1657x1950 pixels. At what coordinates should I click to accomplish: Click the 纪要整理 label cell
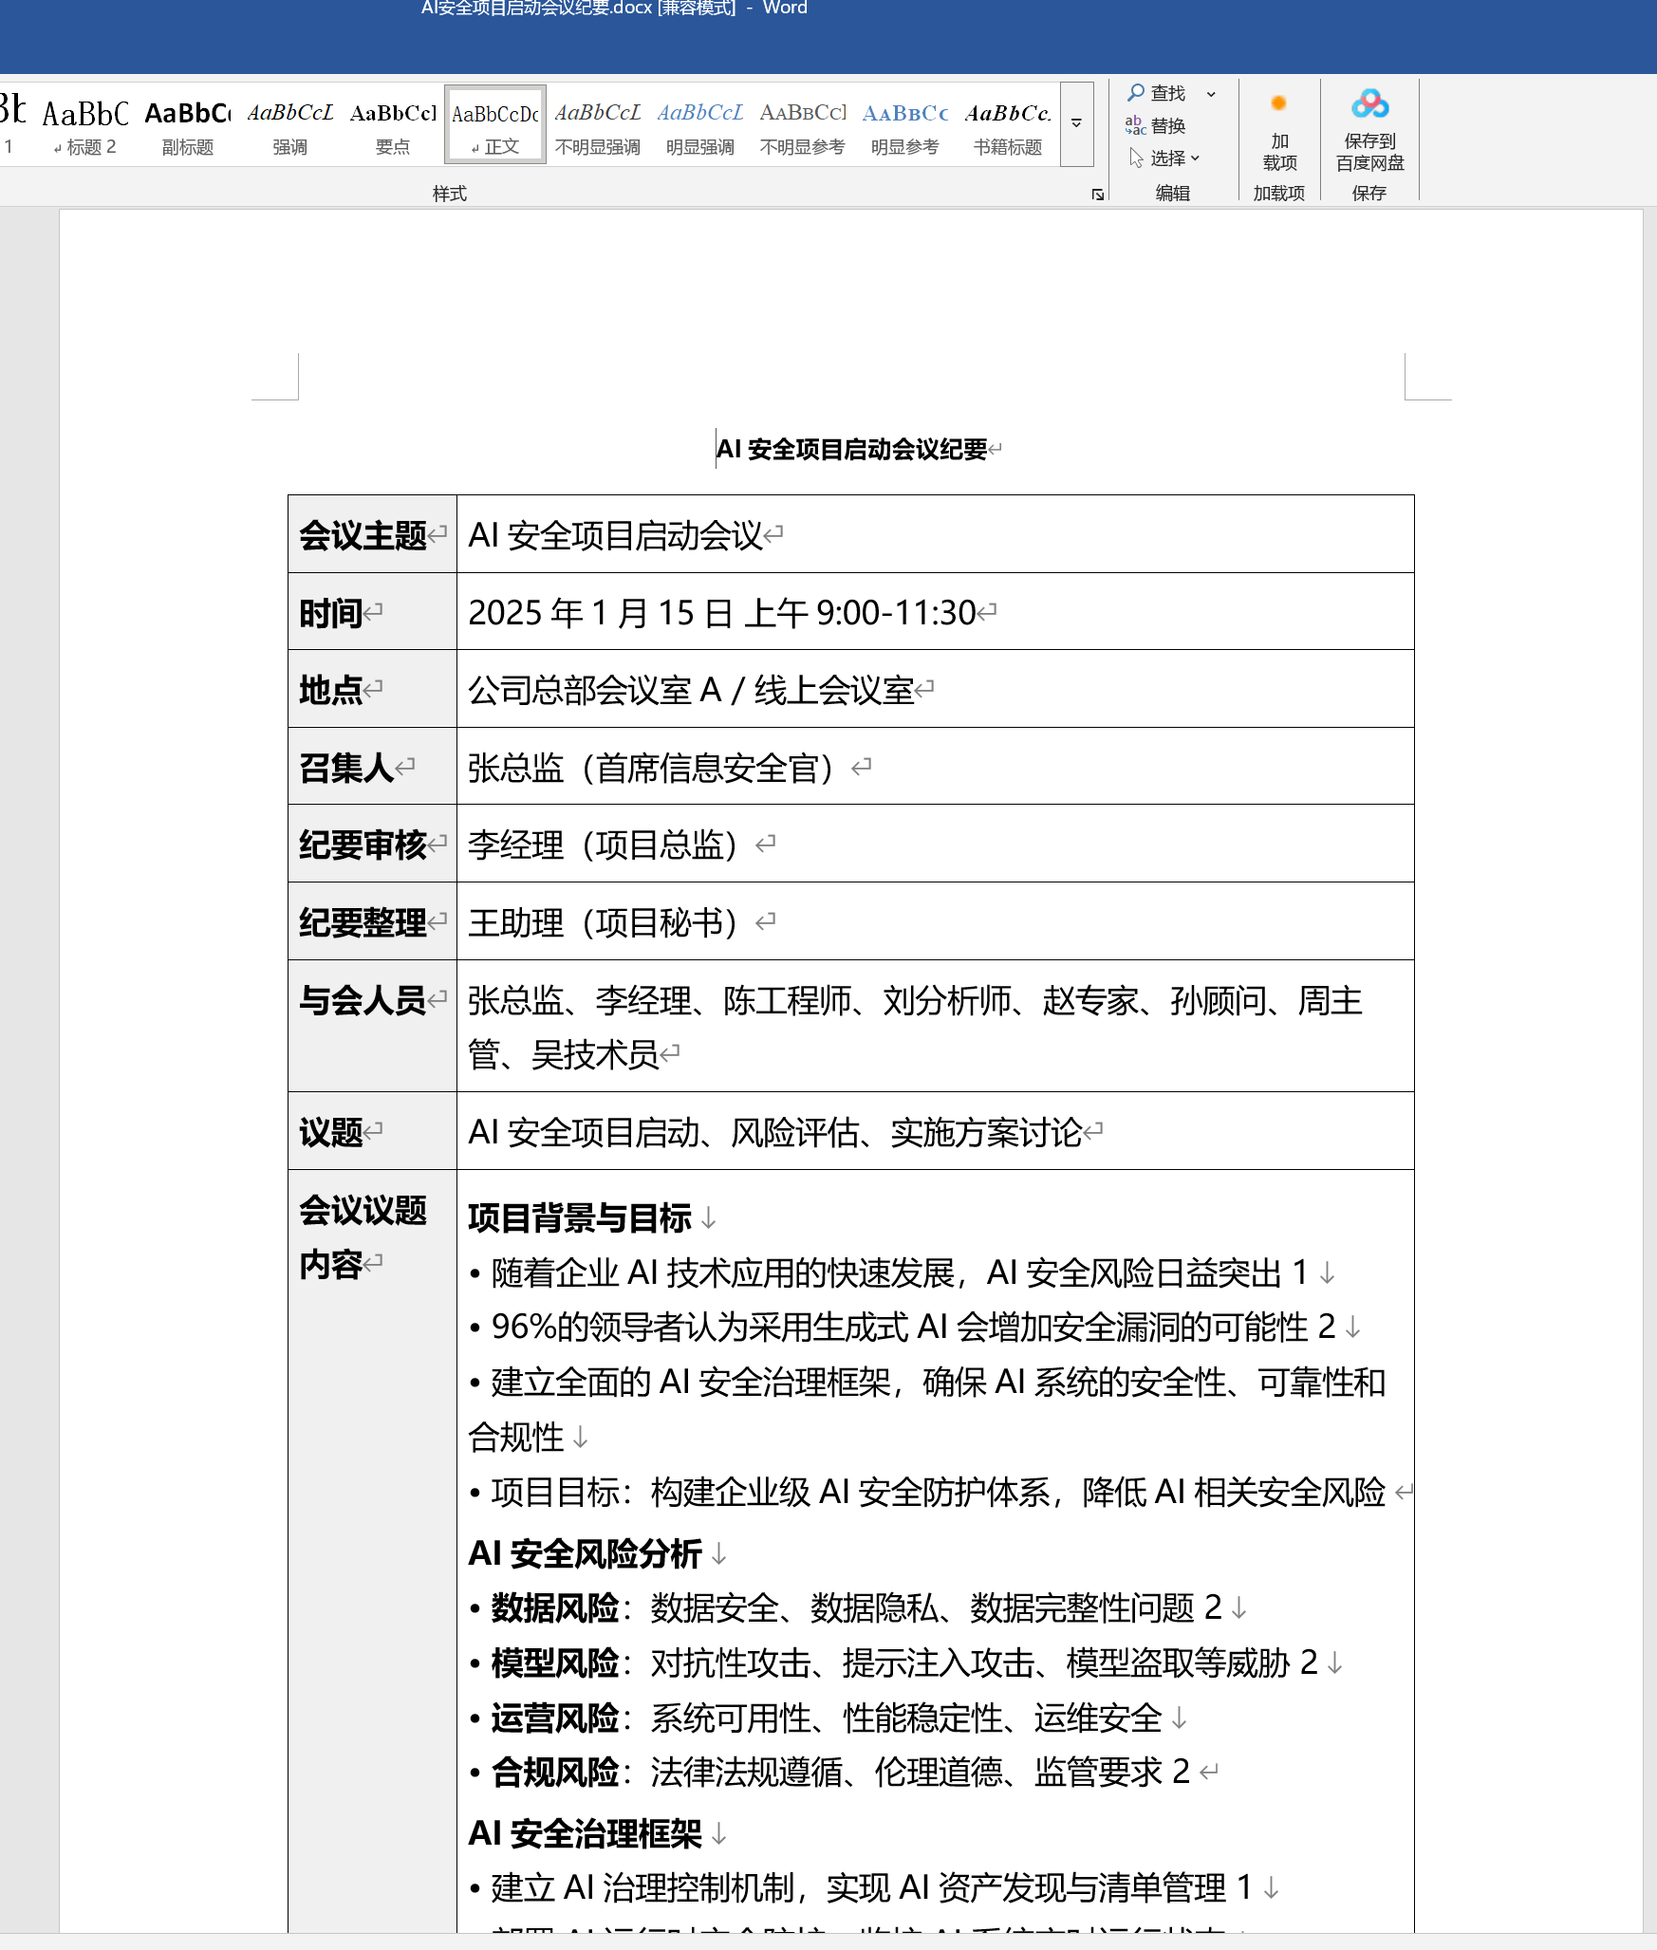[x=372, y=921]
